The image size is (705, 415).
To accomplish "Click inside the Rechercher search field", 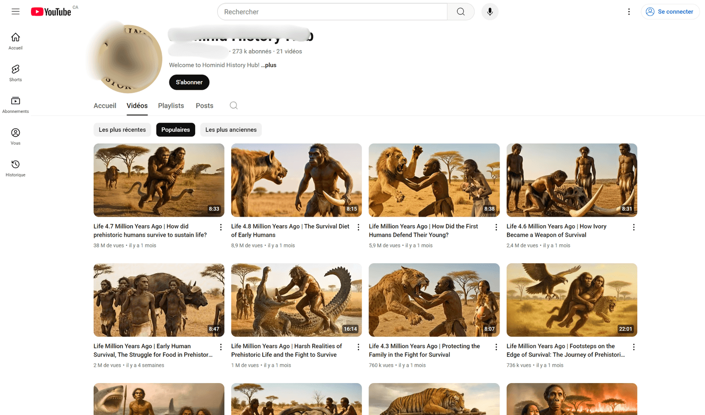I will pos(332,12).
